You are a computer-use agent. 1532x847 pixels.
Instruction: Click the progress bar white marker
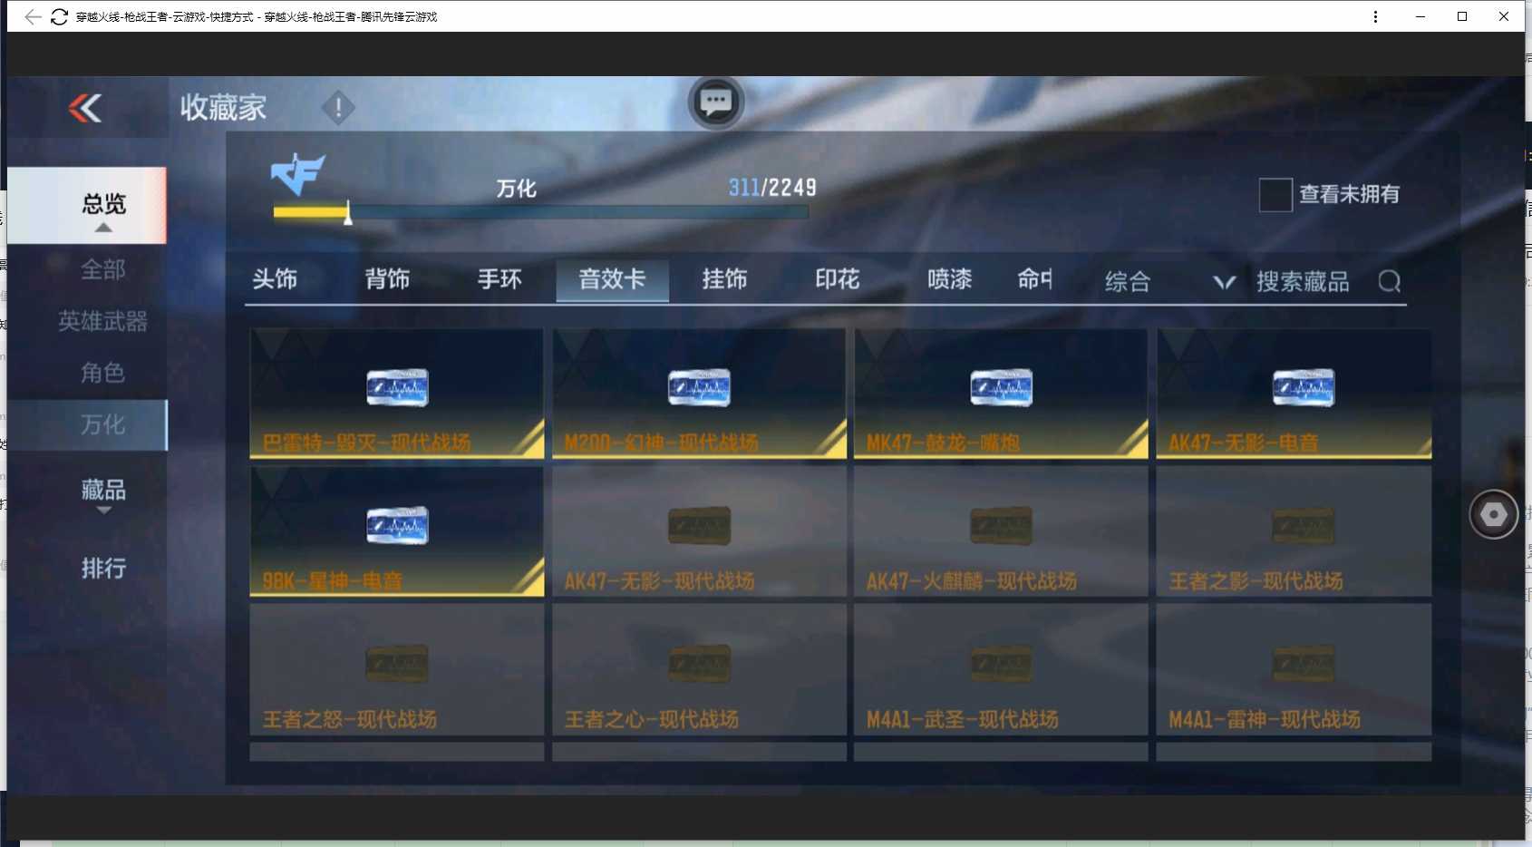[x=348, y=214]
